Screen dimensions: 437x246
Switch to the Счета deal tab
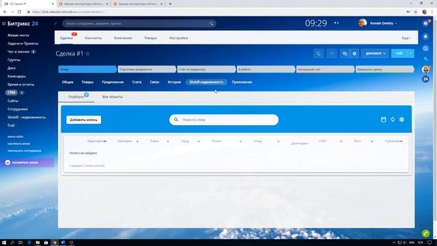coord(137,82)
